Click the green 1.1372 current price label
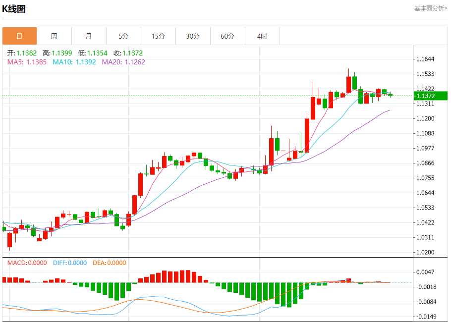 (431, 96)
